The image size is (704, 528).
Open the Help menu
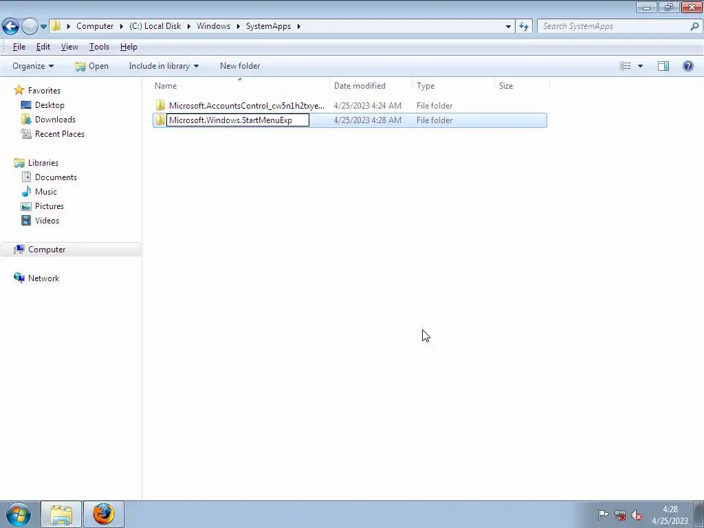[129, 47]
